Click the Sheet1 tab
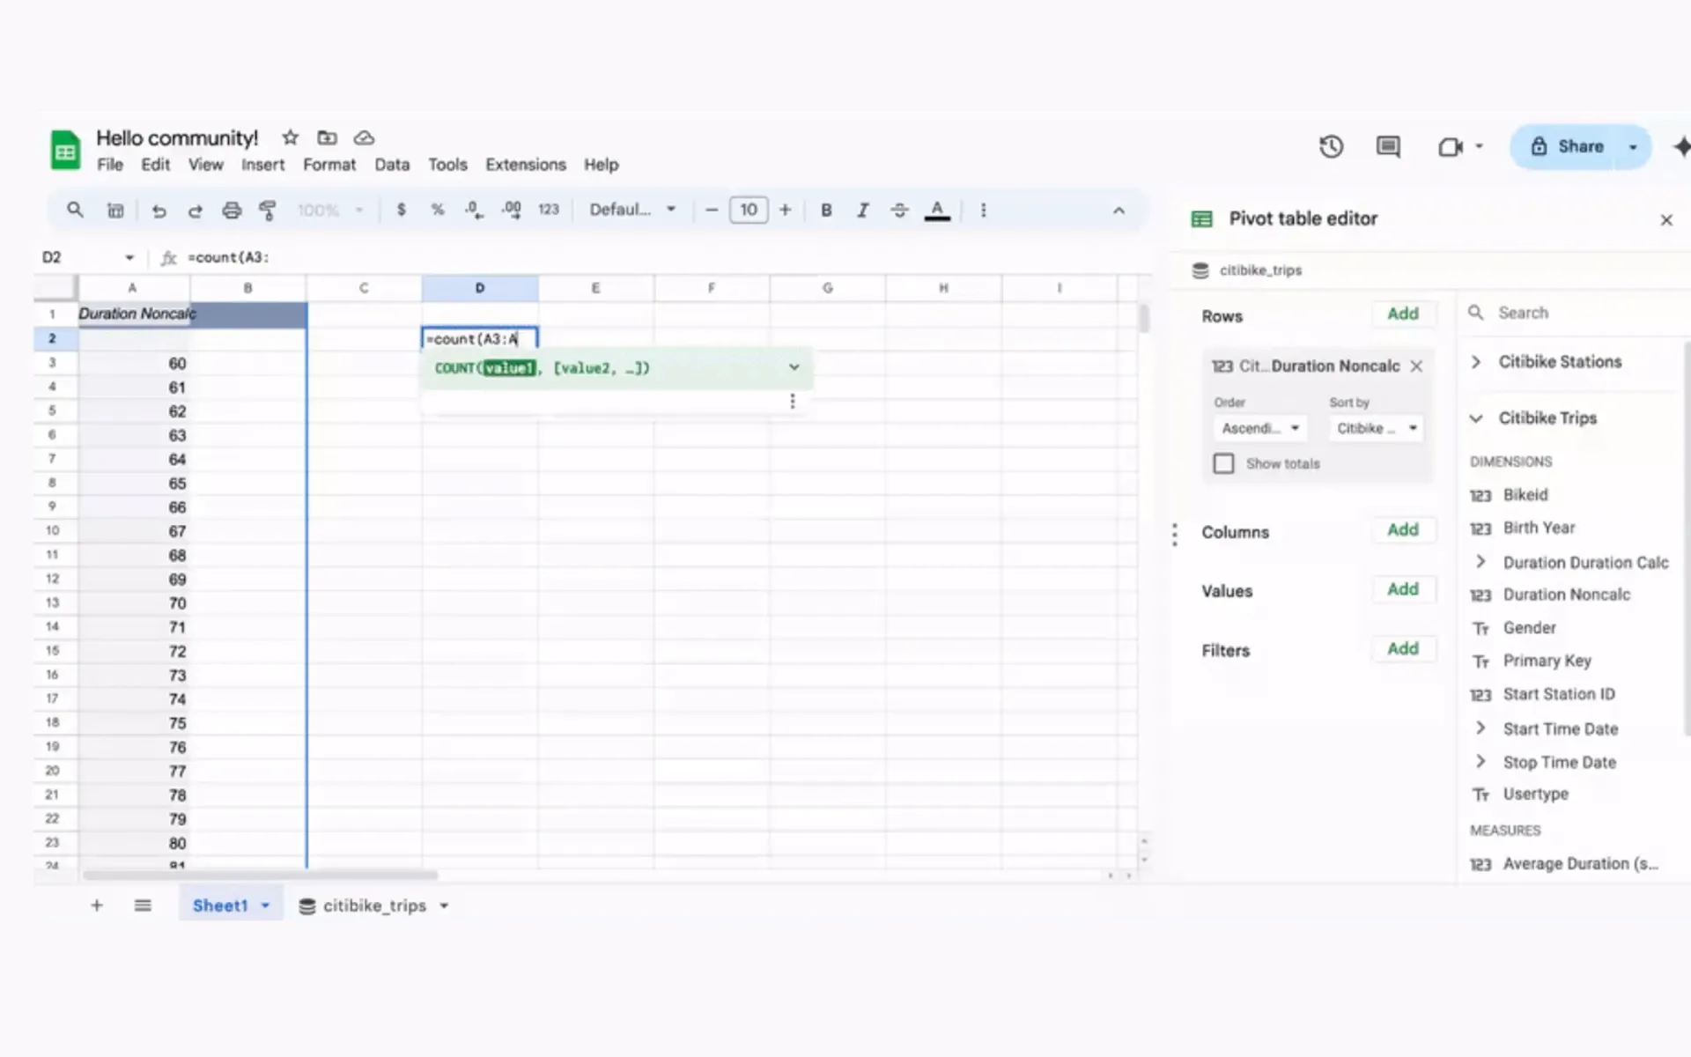 tap(219, 905)
